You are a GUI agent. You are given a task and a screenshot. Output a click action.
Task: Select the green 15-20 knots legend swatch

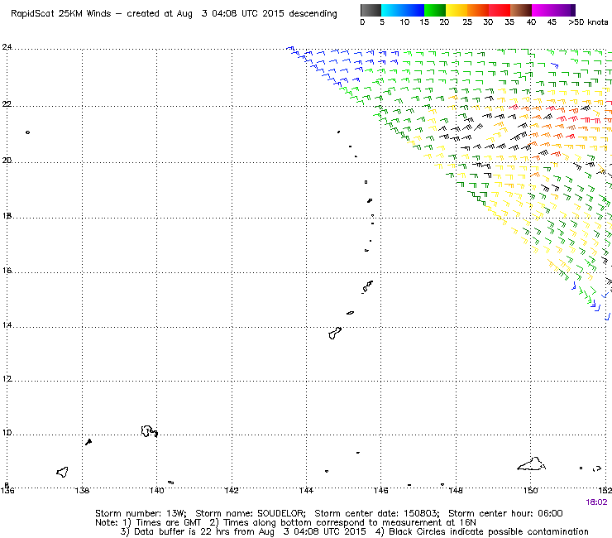click(x=435, y=10)
